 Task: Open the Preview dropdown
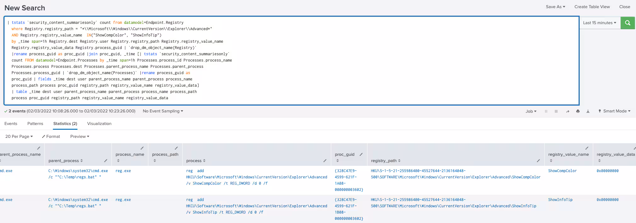[80, 136]
